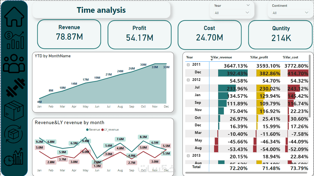314x176 pixels.
Task: Click the 8.3M Oct revenue label
Action: (x=143, y=137)
